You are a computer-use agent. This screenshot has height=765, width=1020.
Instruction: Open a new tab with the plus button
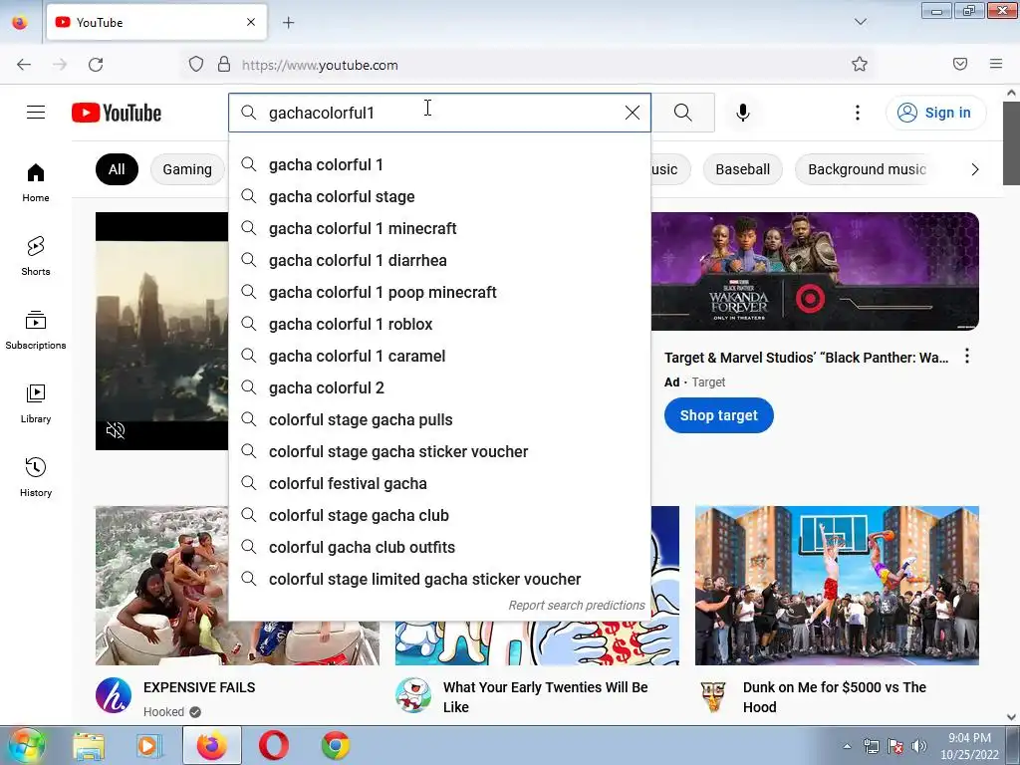(288, 23)
